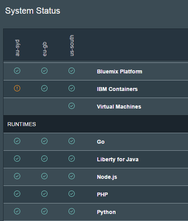Open the orange warning icon for IBM Containers
This screenshot has height=221, width=188.
pos(17,88)
